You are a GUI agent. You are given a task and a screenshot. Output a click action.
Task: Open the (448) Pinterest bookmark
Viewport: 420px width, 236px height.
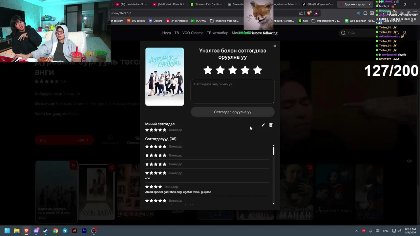(x=177, y=21)
